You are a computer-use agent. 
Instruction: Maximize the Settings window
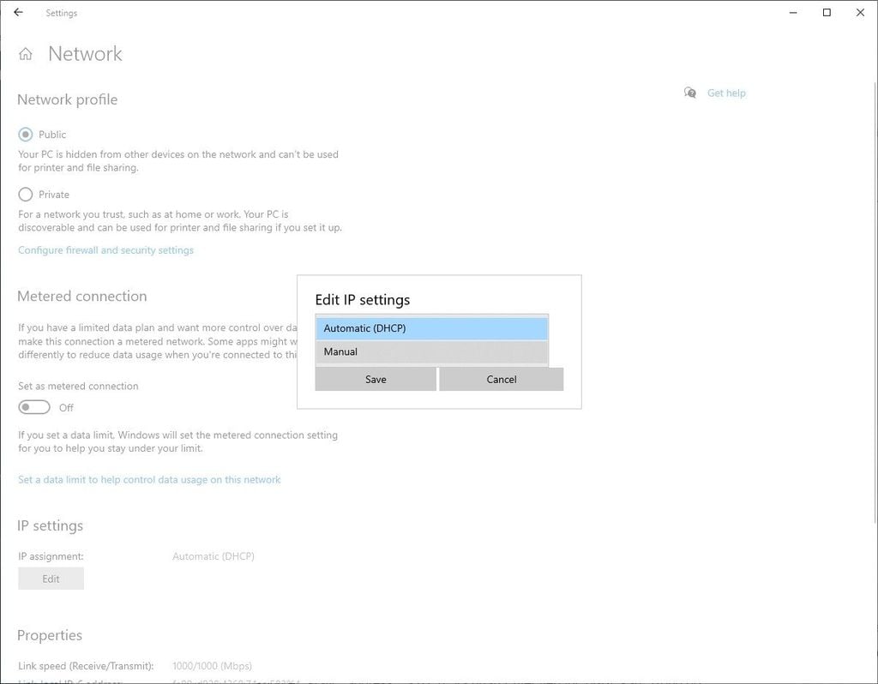827,12
